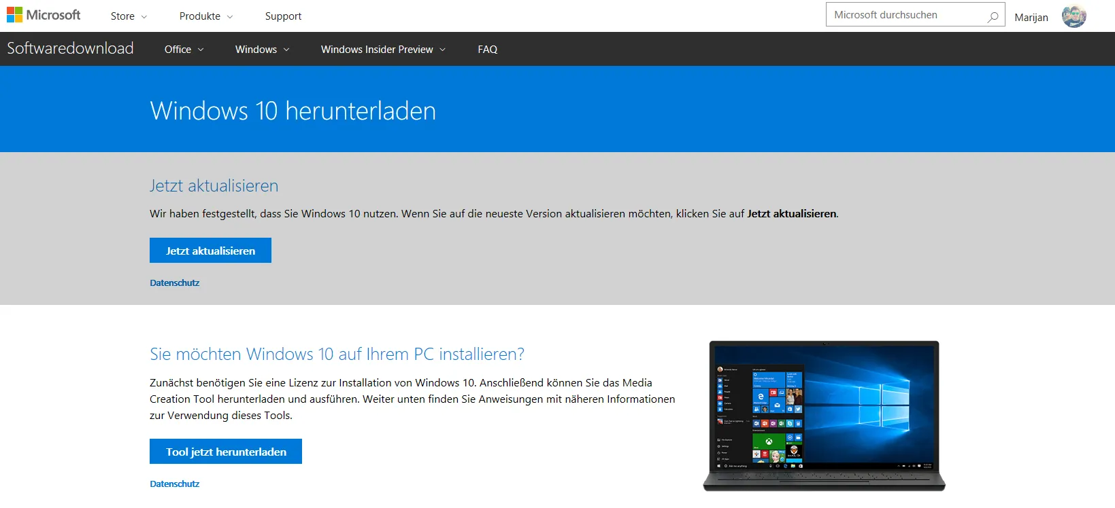Screen dimensions: 1115x508
Task: Click the Jetzt aktualisieren heading
Action: pos(214,185)
